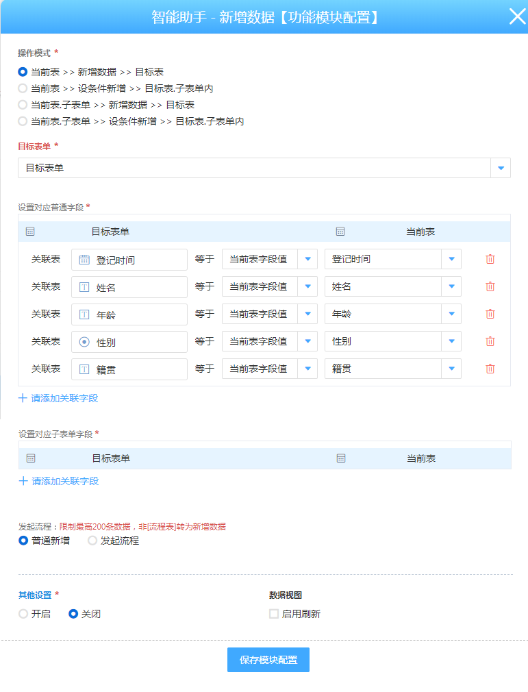Click 保存模块配置 button

[x=268, y=660]
